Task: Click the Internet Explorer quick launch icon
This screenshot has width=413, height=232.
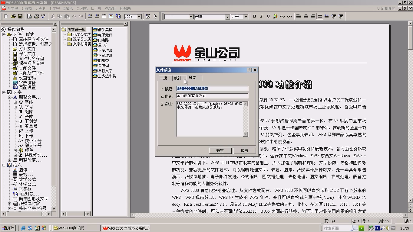Action: [23, 228]
